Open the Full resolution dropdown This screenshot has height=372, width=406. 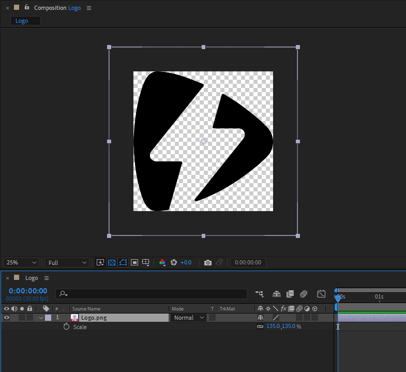tap(67, 263)
